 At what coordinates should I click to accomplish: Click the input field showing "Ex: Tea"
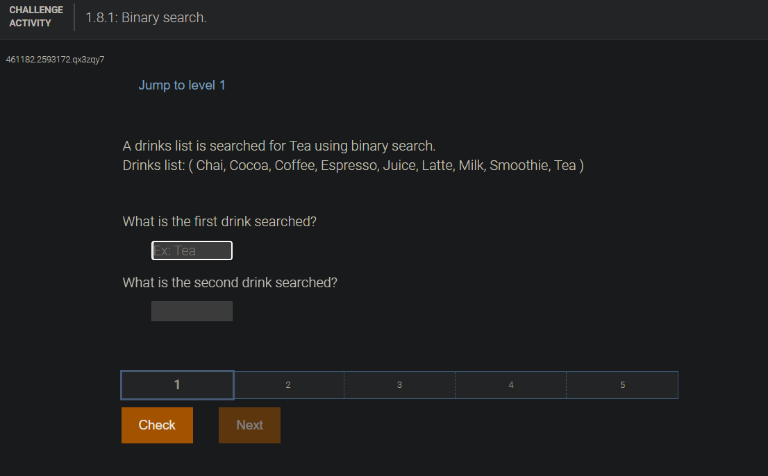[x=192, y=250]
